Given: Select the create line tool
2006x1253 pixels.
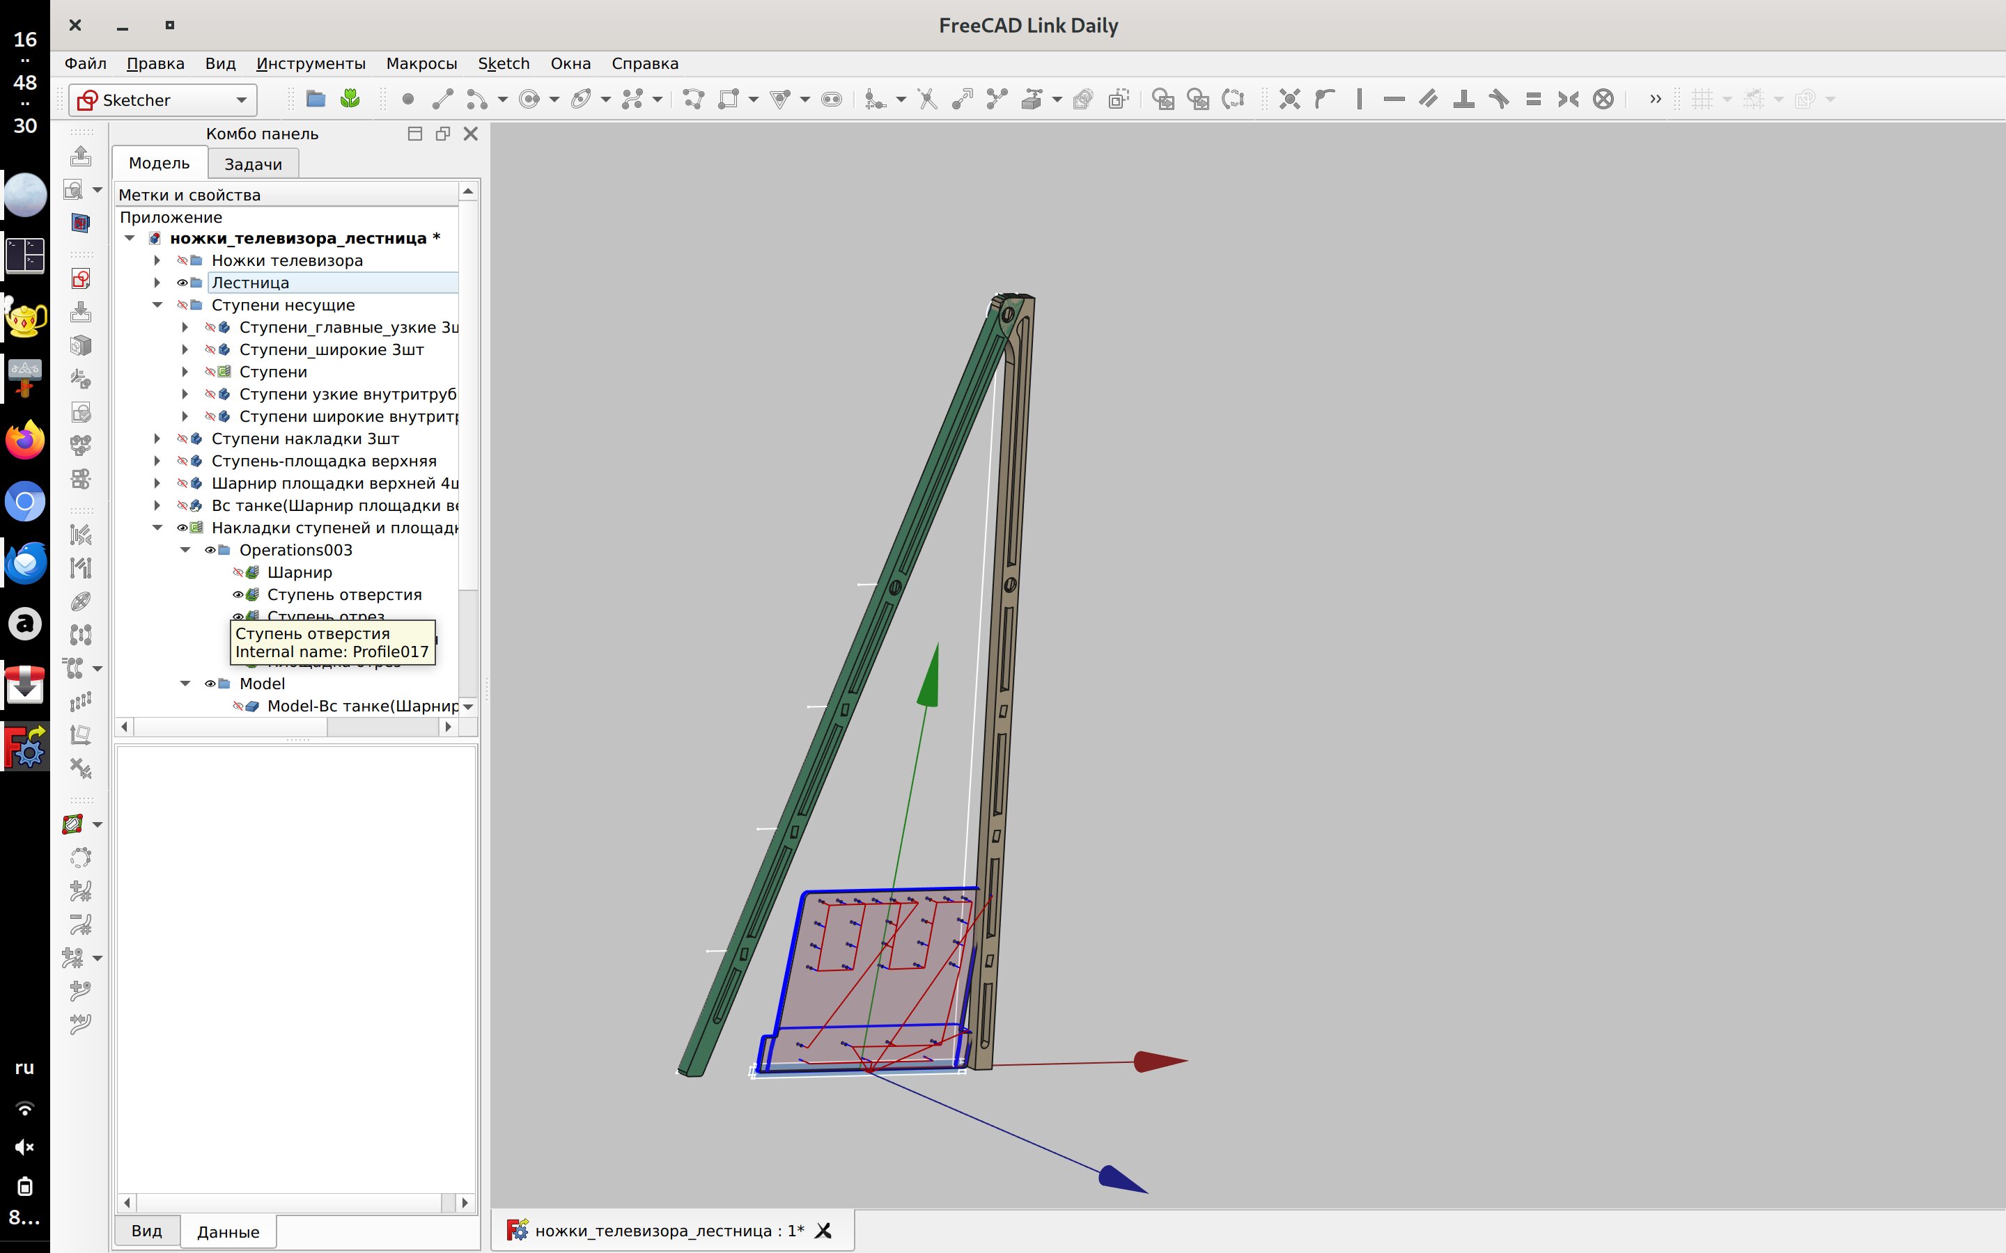Looking at the screenshot, I should tap(443, 100).
